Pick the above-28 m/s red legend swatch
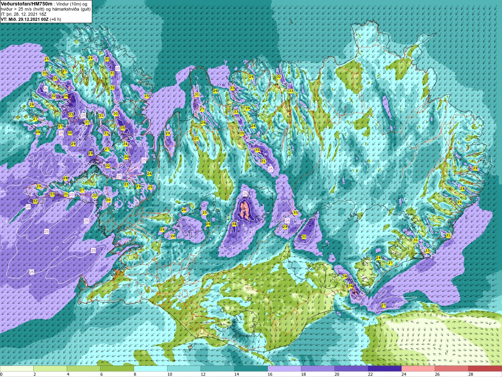 (485, 369)
